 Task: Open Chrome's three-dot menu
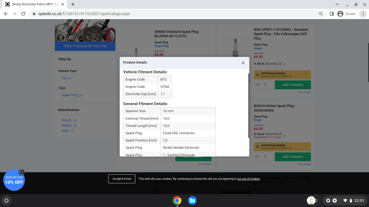(x=363, y=14)
